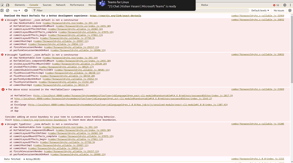Clear the console with the clear icon
293x163 pixels.
tap(8, 11)
